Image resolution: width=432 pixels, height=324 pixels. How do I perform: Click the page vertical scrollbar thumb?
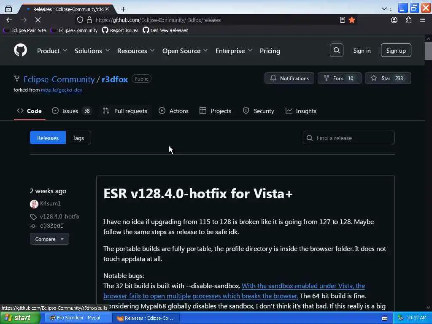click(x=428, y=51)
